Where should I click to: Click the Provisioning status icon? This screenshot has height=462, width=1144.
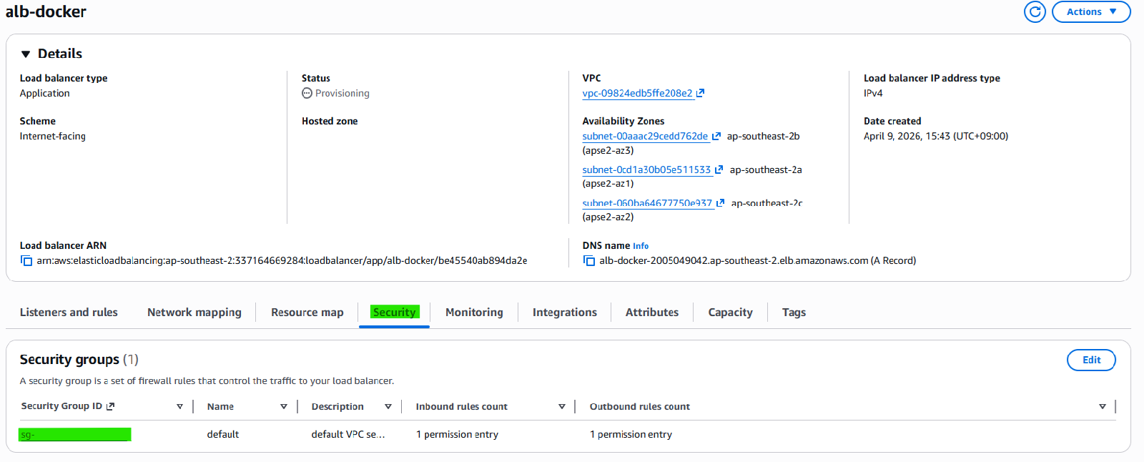tap(307, 93)
